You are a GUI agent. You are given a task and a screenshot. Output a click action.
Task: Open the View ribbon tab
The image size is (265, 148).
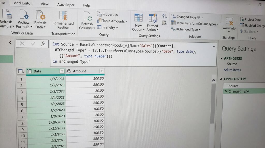[45, 4]
